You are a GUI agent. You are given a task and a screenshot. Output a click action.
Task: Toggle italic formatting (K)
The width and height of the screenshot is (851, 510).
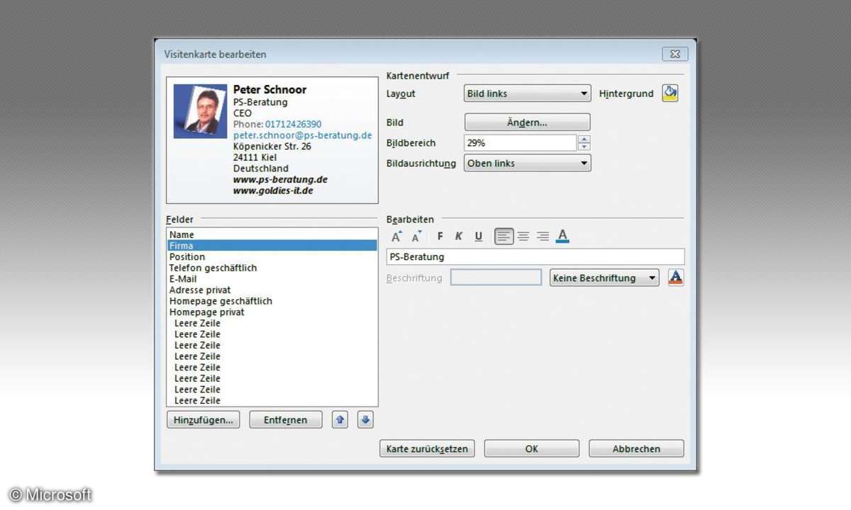tap(459, 237)
